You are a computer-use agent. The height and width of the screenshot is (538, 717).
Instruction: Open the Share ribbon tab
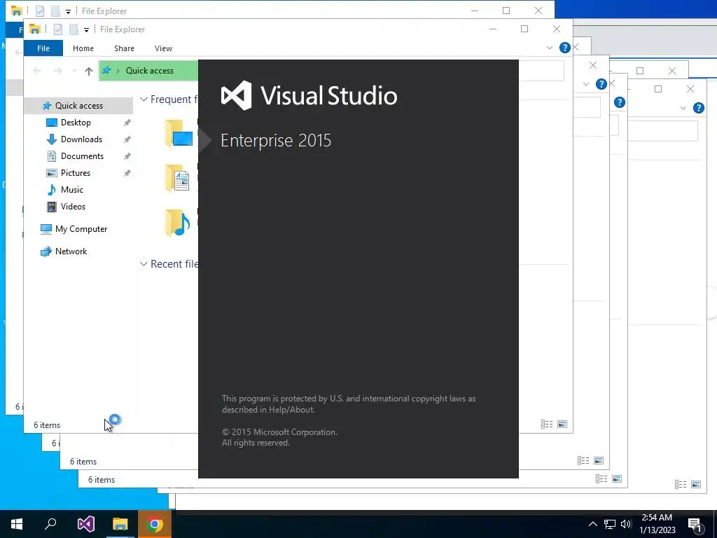[125, 48]
